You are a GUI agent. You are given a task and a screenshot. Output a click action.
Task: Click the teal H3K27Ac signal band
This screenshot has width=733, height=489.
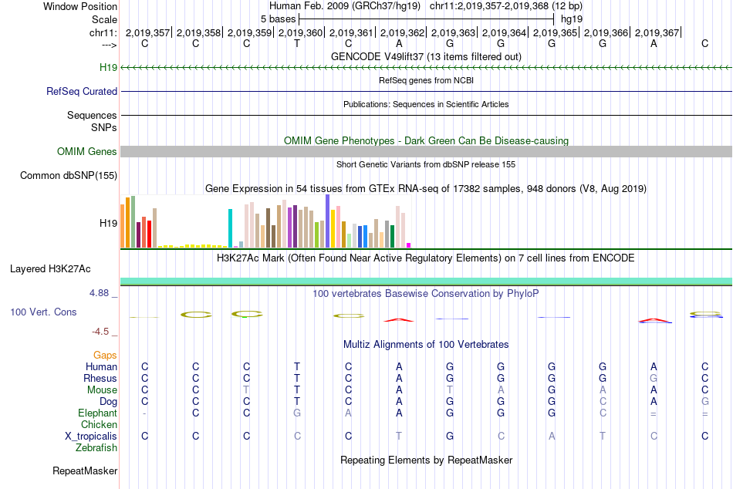click(426, 281)
